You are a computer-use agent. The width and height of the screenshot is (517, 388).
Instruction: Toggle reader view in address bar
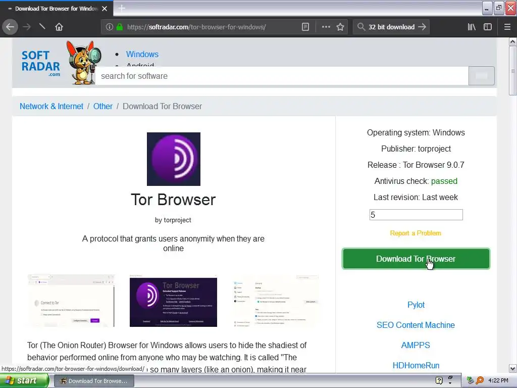pos(305,27)
